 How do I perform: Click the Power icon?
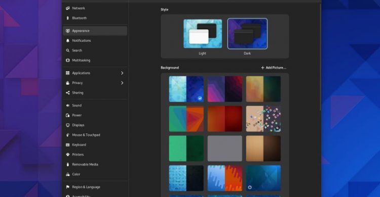tap(67, 115)
